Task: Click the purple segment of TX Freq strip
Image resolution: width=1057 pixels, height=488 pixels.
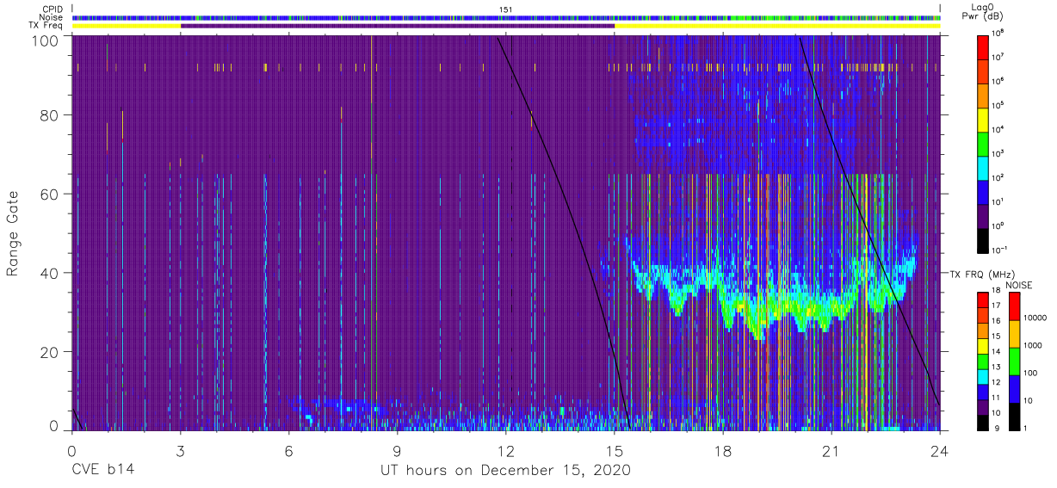Action: [398, 26]
